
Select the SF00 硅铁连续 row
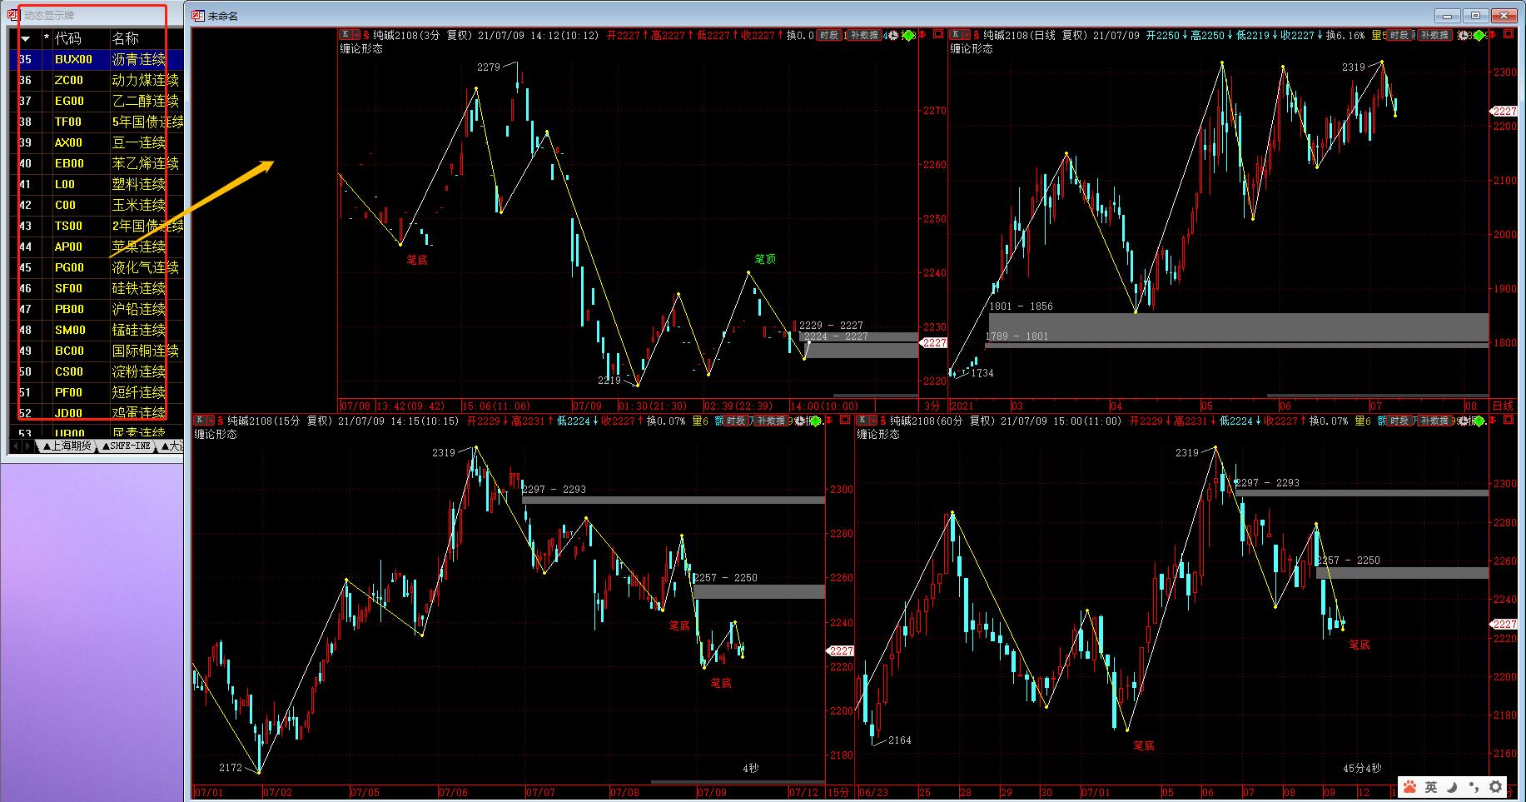[x=97, y=288]
